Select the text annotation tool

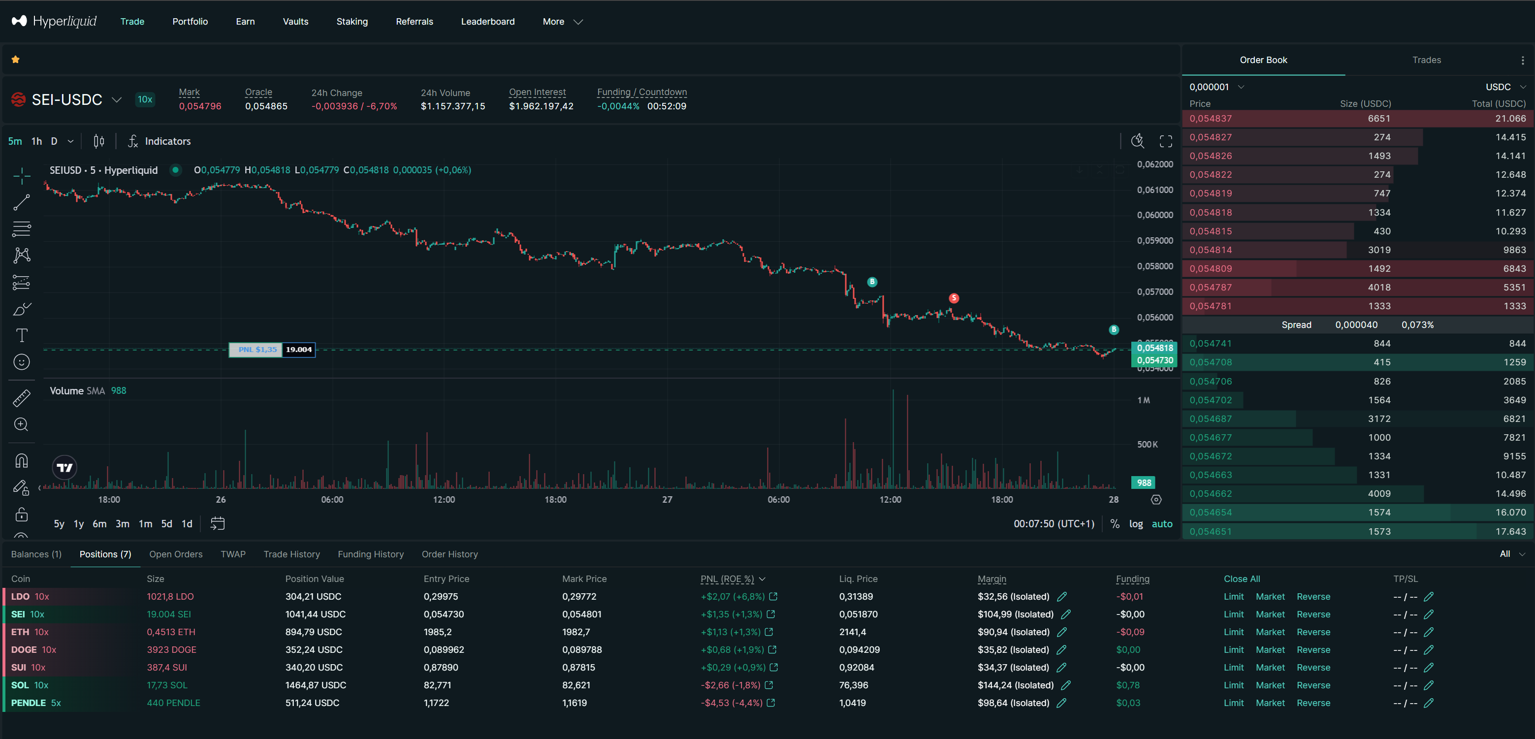(22, 336)
